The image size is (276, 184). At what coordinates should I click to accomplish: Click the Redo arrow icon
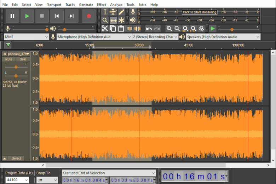pos(157,29)
